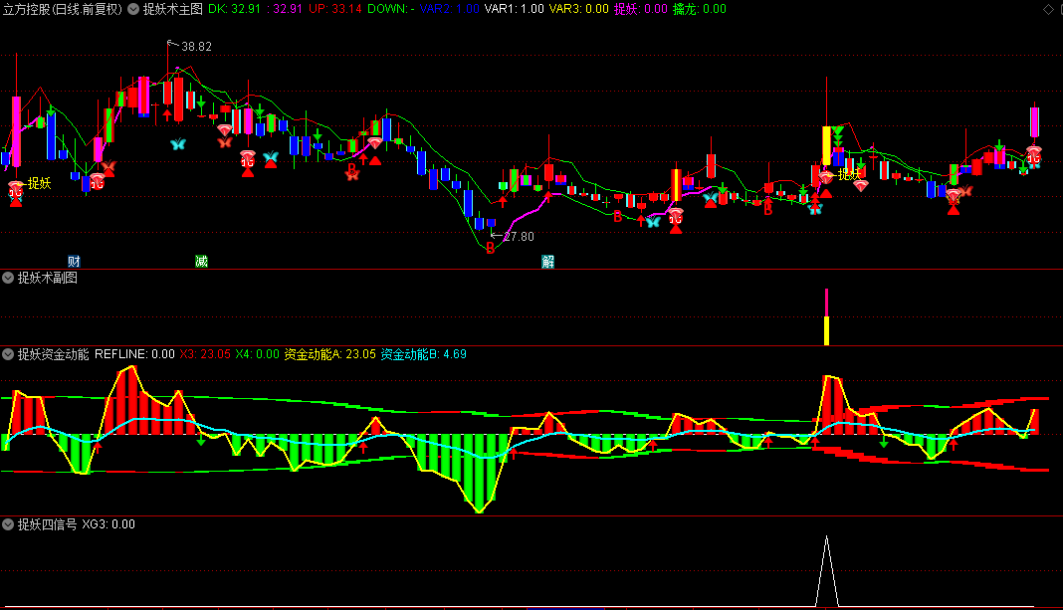The image size is (1063, 610).
Task: Open the dropdown circle before 捉妖术主图
Action: click(133, 9)
